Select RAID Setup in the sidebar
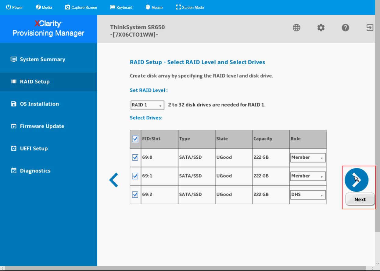This screenshot has height=271, width=380. point(48,81)
